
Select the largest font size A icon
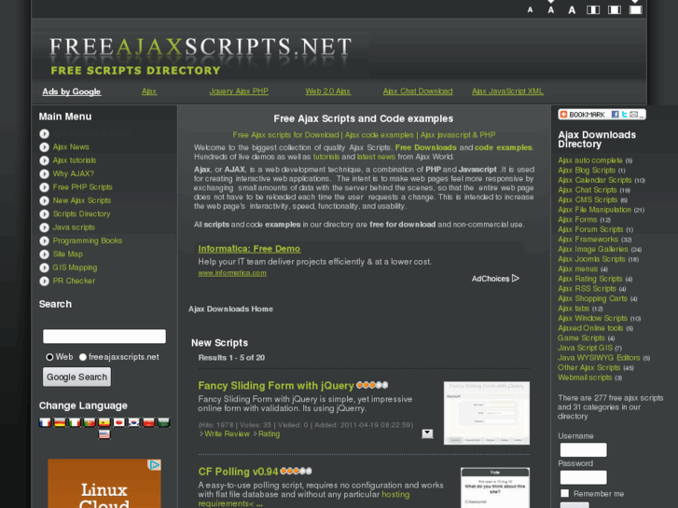pyautogui.click(x=572, y=10)
